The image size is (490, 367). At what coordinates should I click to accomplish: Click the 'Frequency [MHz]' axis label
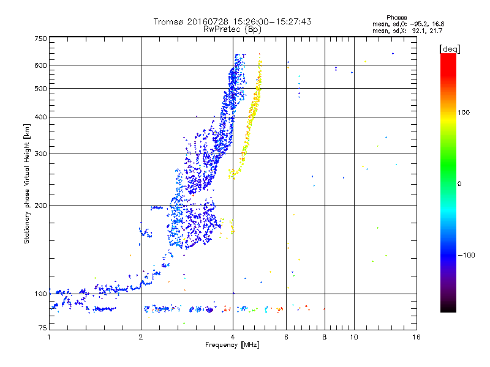tap(232, 345)
